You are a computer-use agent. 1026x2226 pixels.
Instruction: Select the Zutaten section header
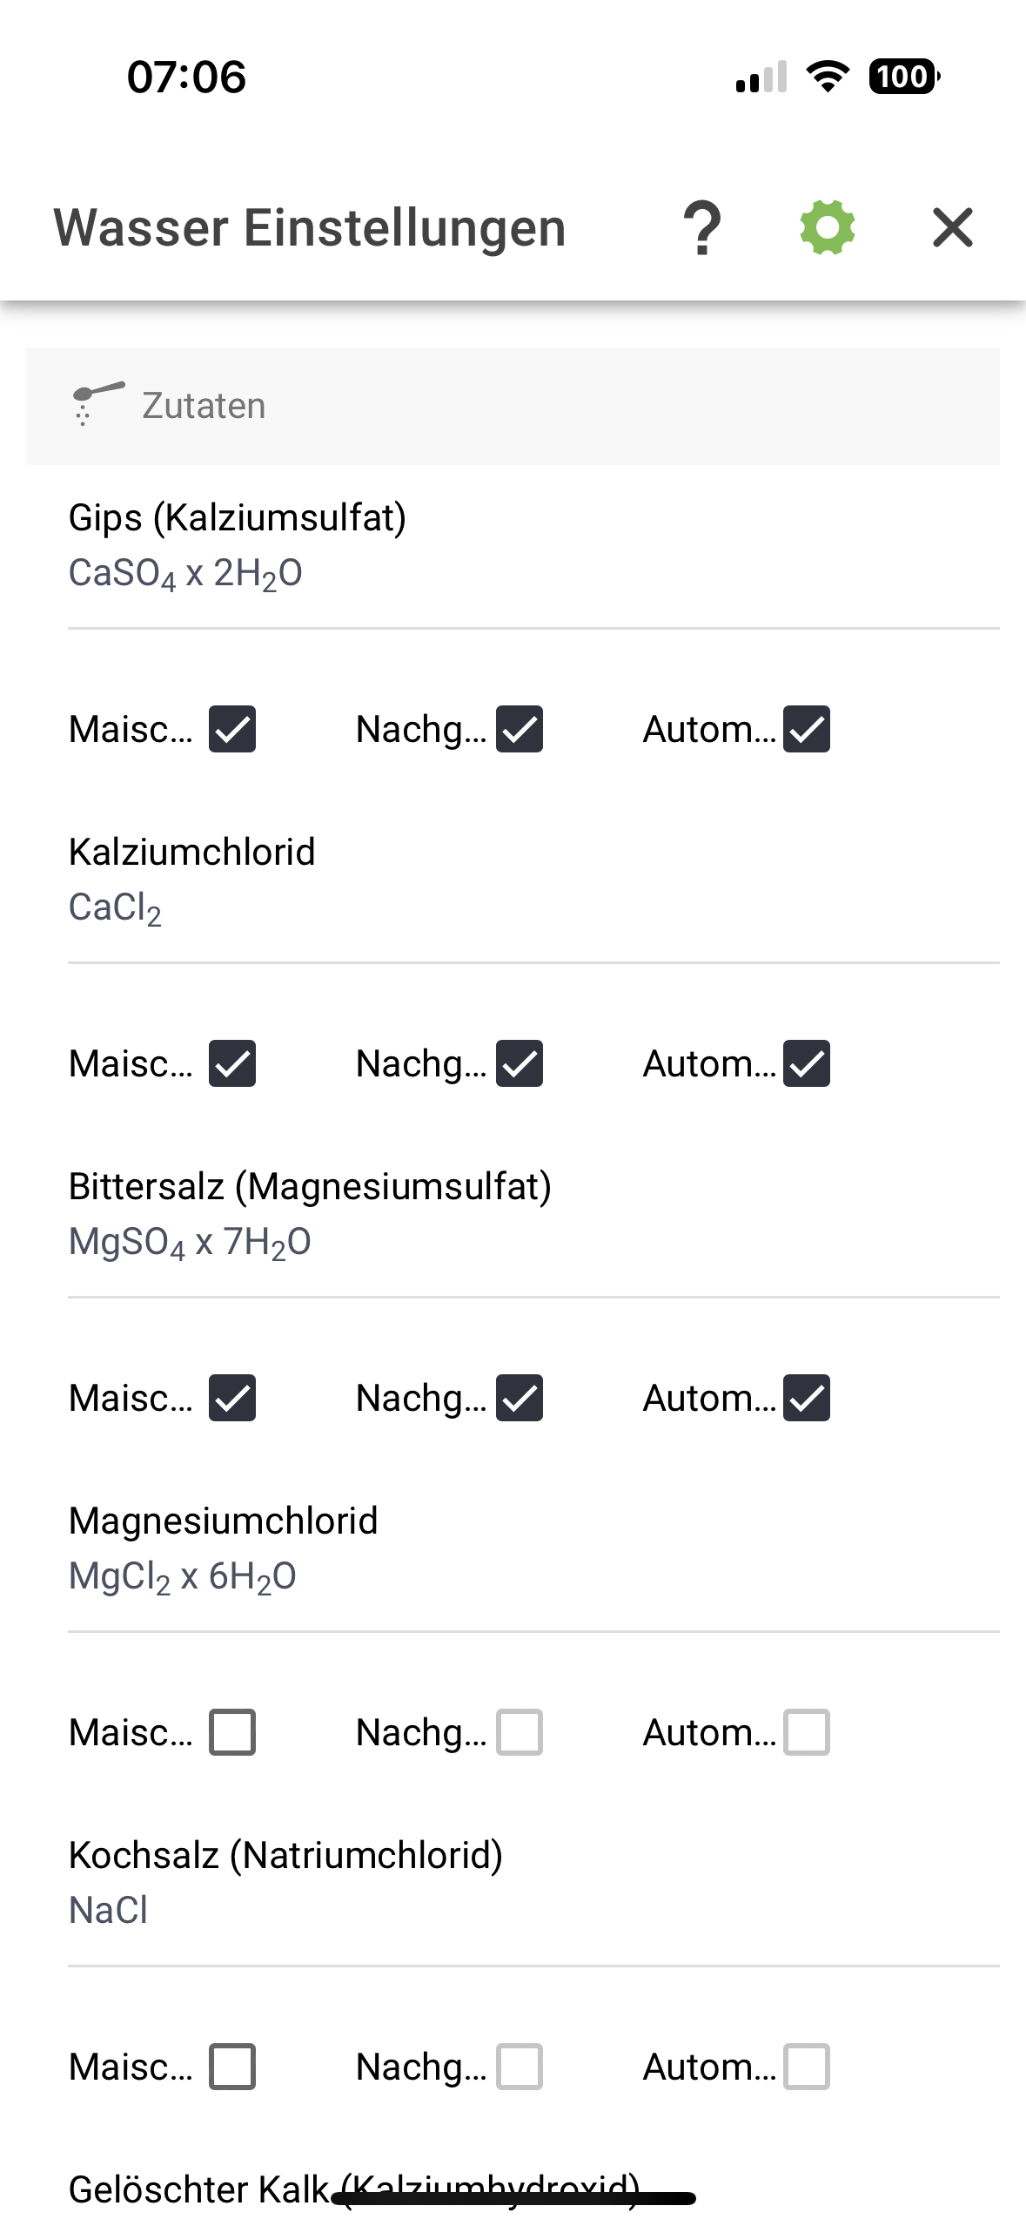512,406
